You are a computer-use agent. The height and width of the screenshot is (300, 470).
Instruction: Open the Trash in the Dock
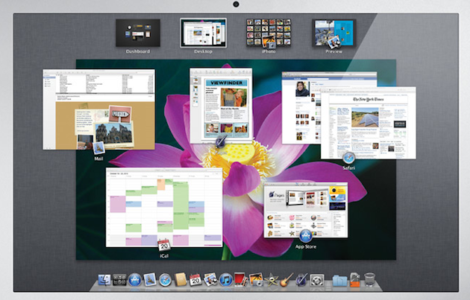369,280
